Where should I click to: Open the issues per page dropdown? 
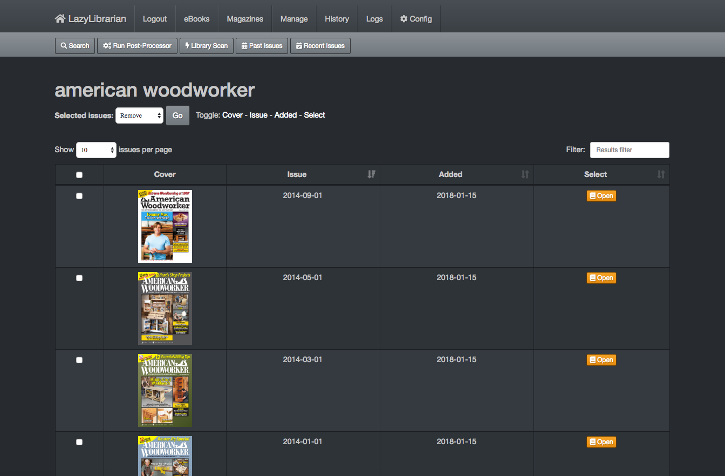[x=96, y=150]
